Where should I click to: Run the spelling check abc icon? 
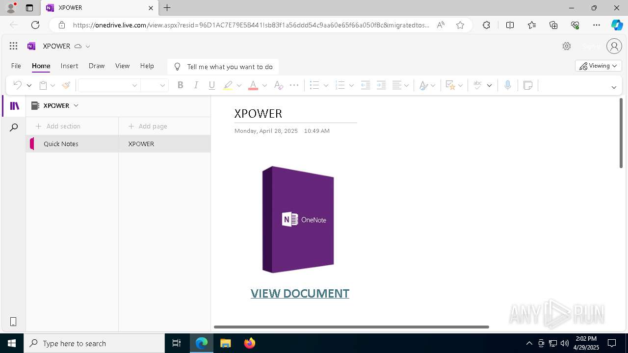(477, 85)
